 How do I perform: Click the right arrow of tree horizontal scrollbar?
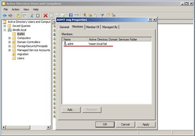(x=48, y=127)
